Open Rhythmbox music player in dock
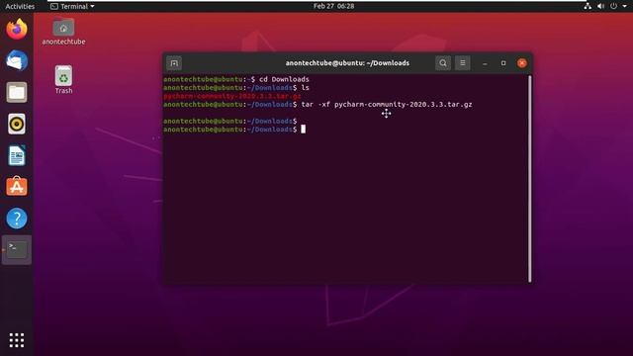 coord(17,124)
